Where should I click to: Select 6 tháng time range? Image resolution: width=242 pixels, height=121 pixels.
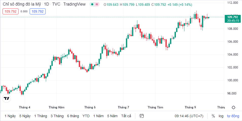(73, 116)
